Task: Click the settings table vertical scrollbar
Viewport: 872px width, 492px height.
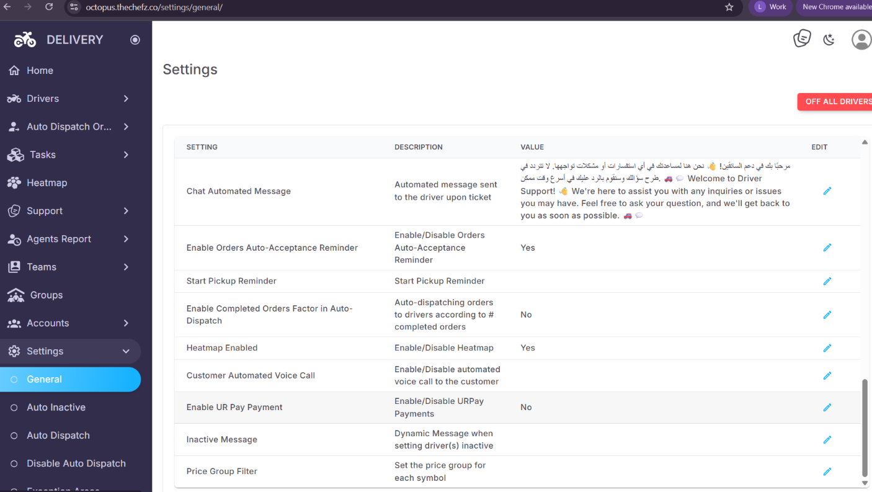Action: pyautogui.click(x=865, y=427)
